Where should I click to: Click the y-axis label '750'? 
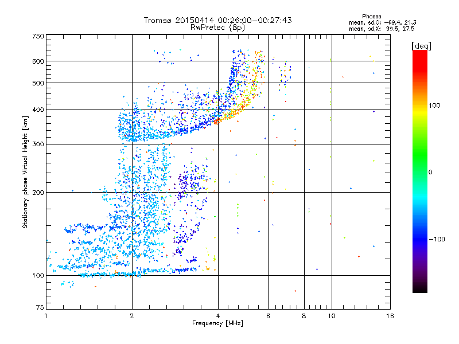pos(38,36)
